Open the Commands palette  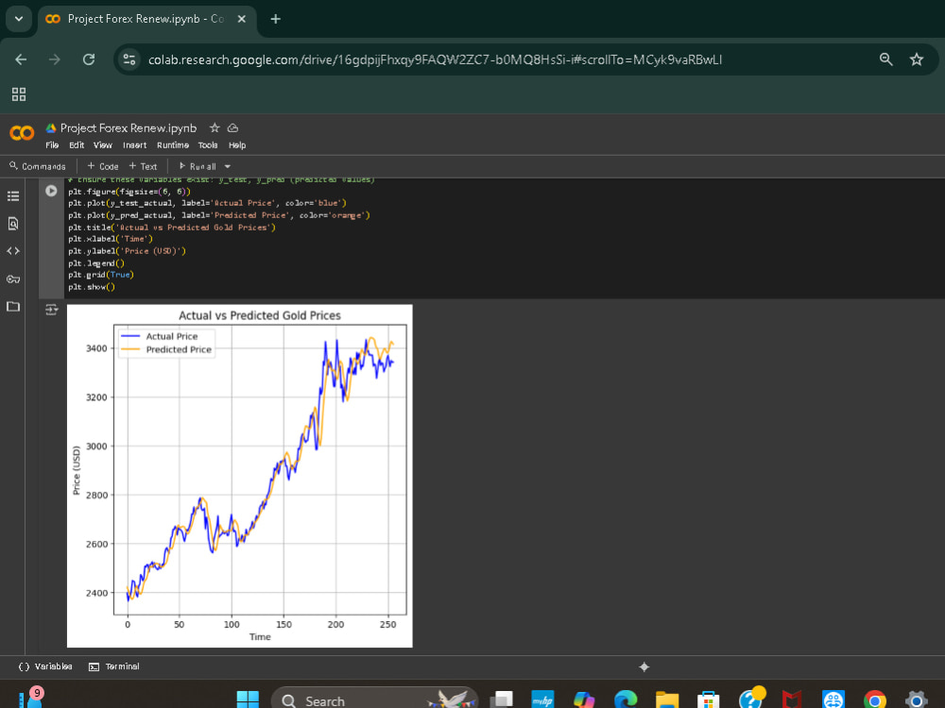(x=38, y=166)
